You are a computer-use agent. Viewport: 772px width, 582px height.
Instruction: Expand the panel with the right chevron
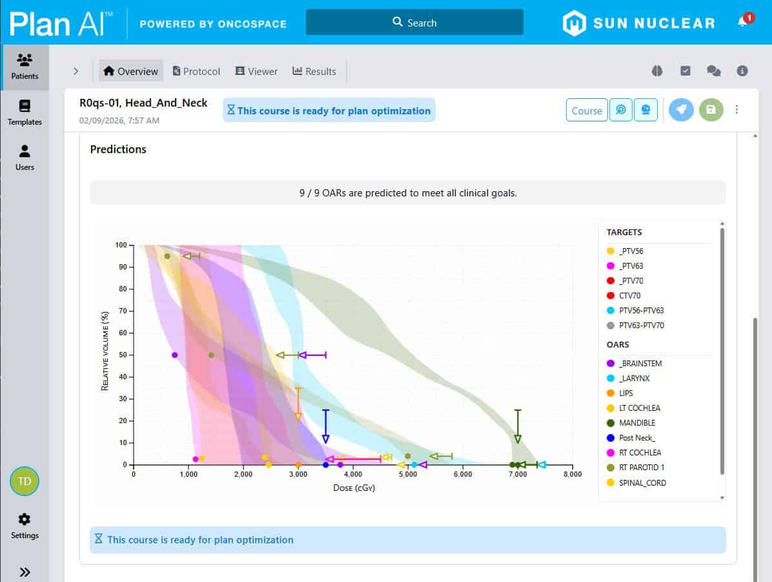76,71
